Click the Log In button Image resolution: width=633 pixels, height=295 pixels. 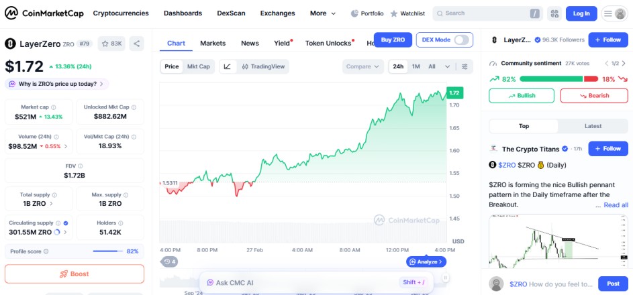(581, 13)
